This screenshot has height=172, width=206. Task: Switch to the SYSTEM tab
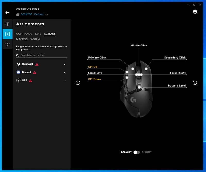tap(35, 39)
